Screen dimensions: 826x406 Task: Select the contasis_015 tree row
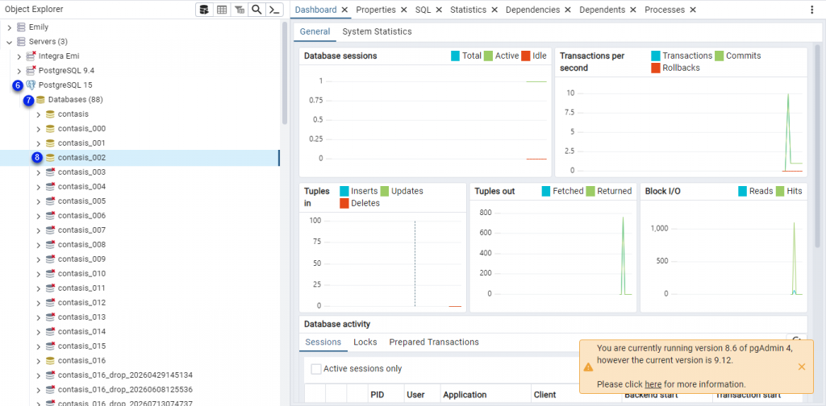tap(140, 346)
